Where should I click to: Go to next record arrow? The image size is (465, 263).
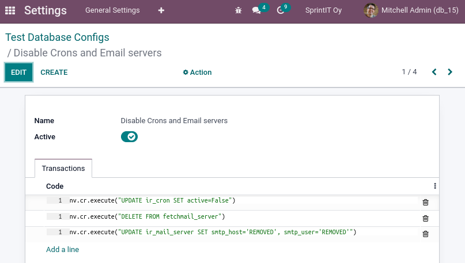450,72
